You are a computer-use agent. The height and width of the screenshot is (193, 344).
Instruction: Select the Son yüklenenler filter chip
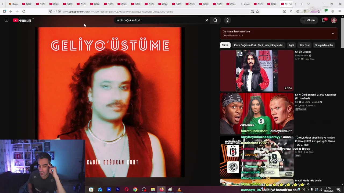(324, 45)
